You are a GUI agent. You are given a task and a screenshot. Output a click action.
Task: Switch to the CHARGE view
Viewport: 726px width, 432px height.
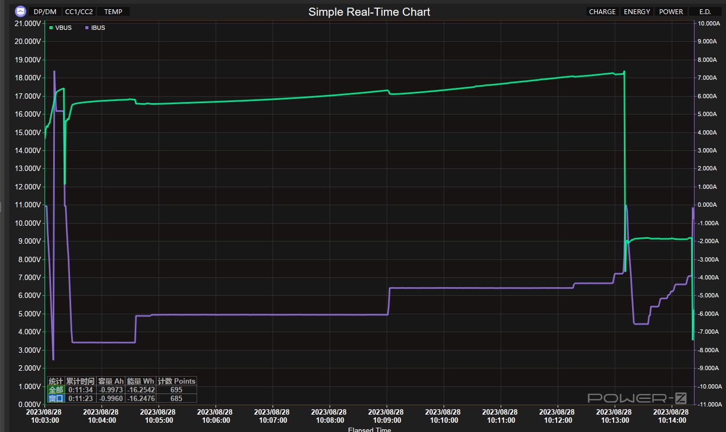tap(602, 11)
